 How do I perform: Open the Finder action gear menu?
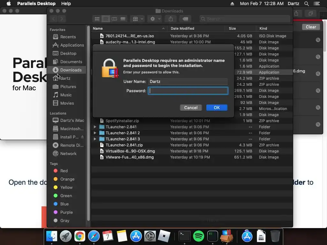pos(155,19)
